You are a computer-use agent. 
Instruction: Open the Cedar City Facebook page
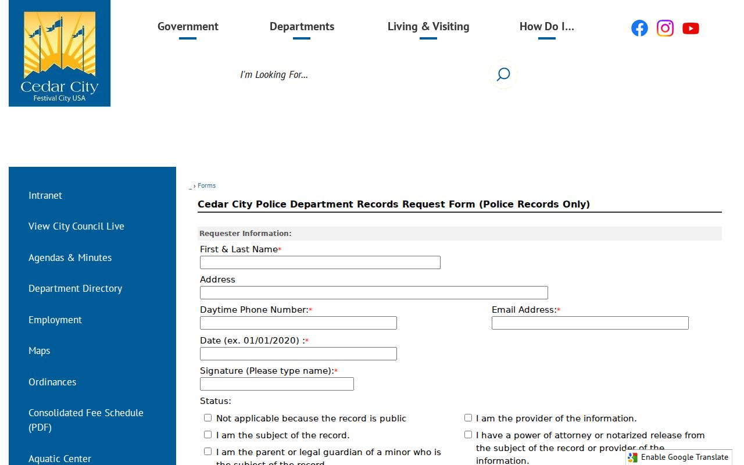click(x=639, y=28)
